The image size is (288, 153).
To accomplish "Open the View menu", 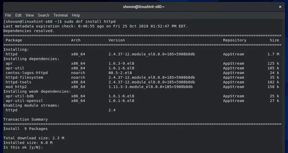I will (30, 15).
